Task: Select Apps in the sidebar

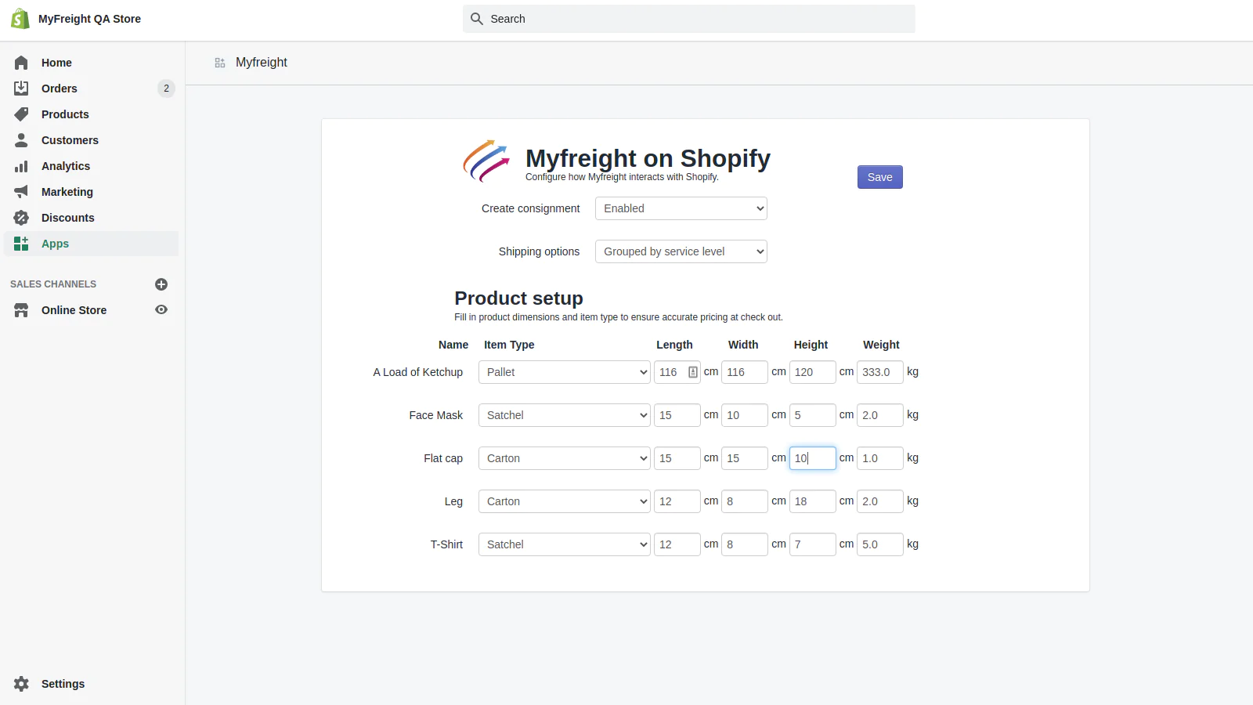Action: [x=55, y=244]
